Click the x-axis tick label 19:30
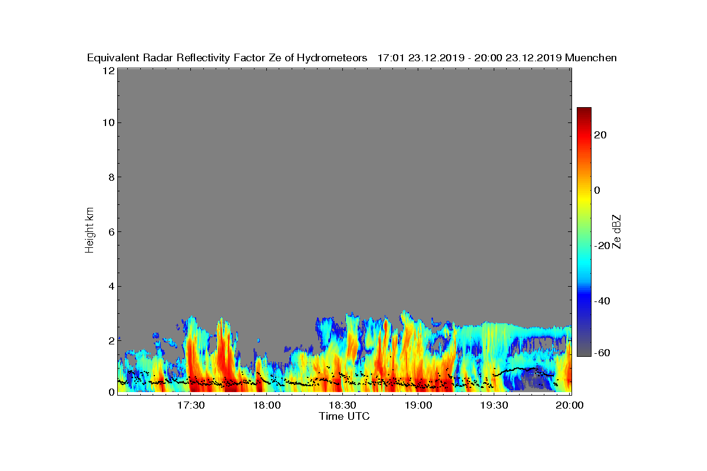Viewport: 707px width, 471px height. pos(495,406)
